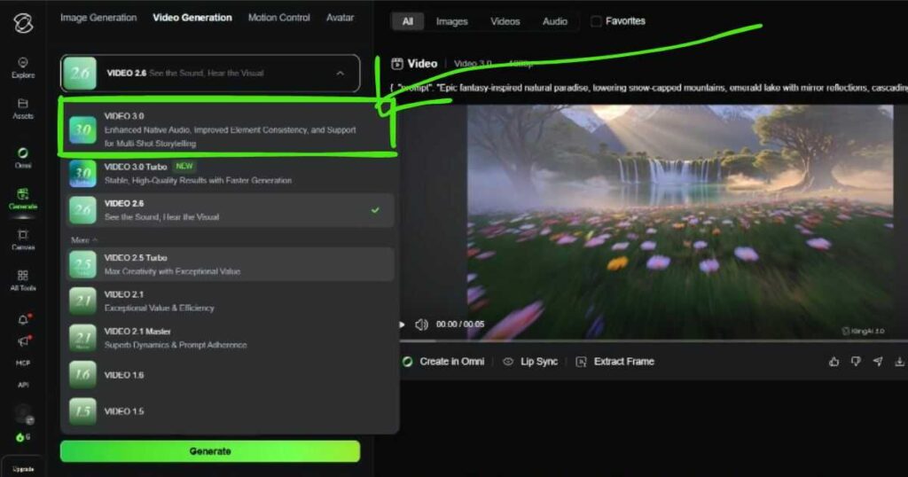The height and width of the screenshot is (477, 908).
Task: Click Create in Omni button
Action: coord(443,361)
